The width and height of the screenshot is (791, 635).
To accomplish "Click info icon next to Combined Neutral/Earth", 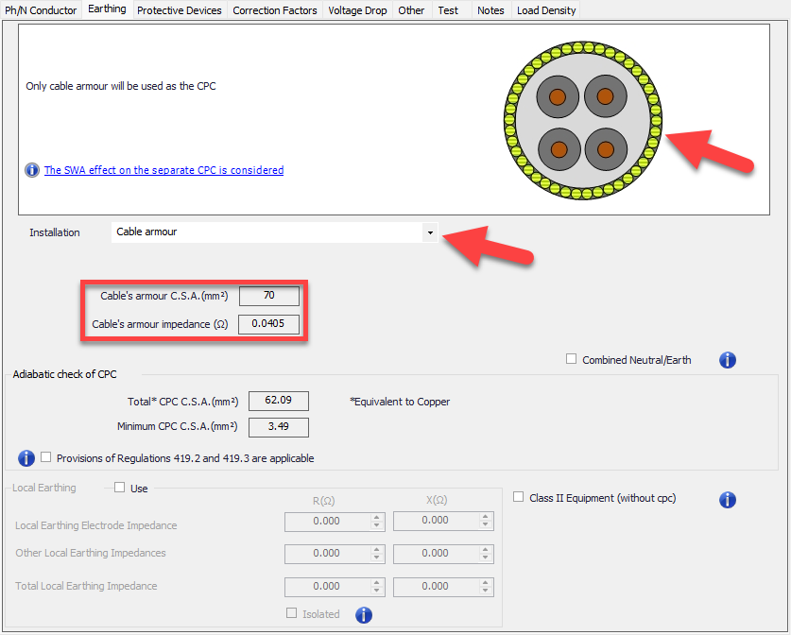I will coord(728,360).
